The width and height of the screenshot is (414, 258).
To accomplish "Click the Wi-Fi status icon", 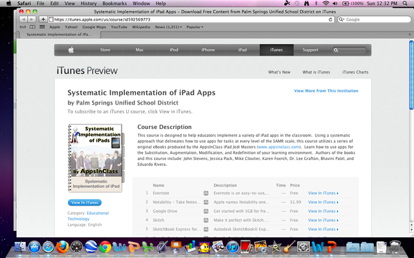I will (x=326, y=3).
